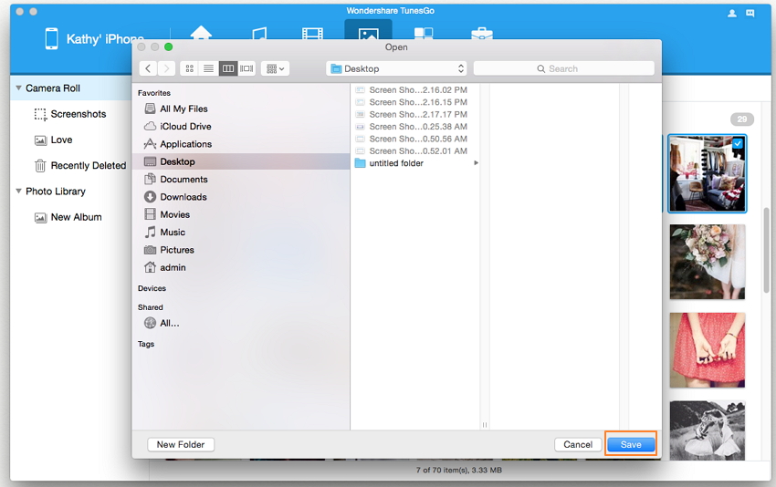The image size is (776, 487).
Task: Select iCloud Drive in the sidebar
Action: [x=184, y=127]
